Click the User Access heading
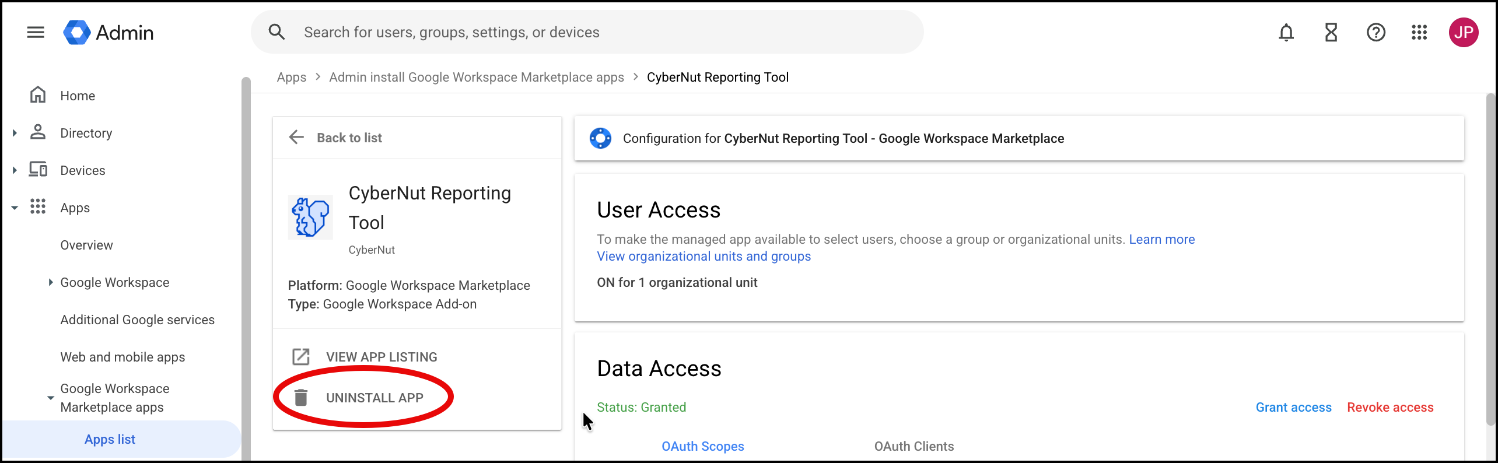Image resolution: width=1498 pixels, height=463 pixels. click(659, 210)
